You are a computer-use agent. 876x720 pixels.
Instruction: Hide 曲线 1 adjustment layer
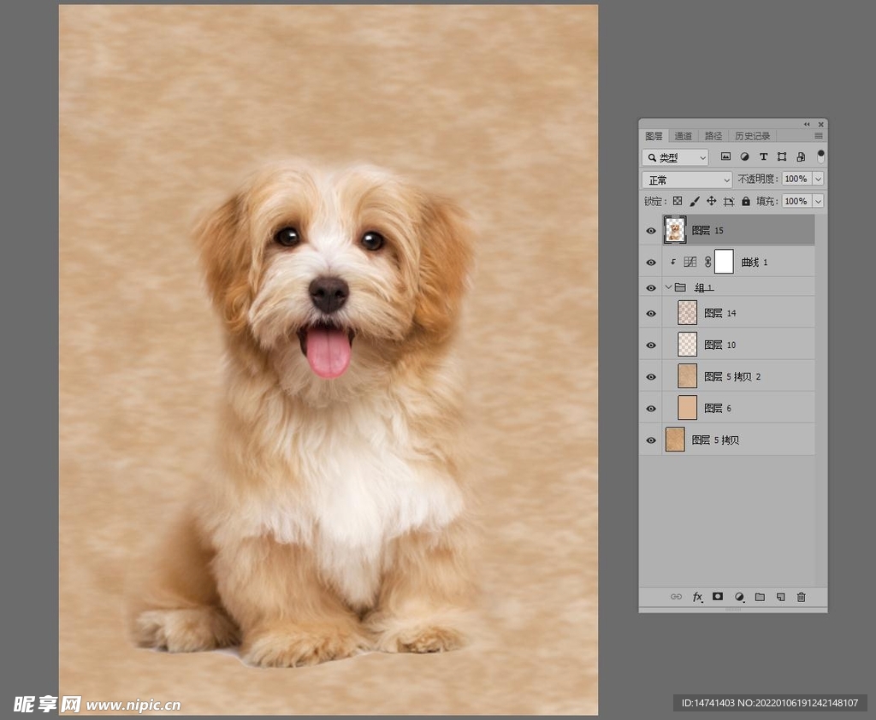(x=651, y=262)
